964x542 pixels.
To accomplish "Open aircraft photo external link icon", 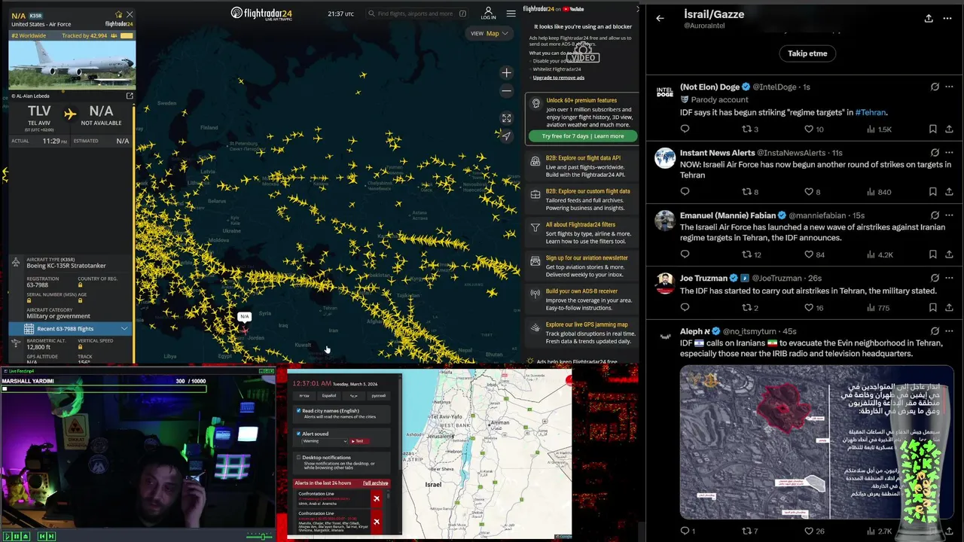I will pos(130,96).
